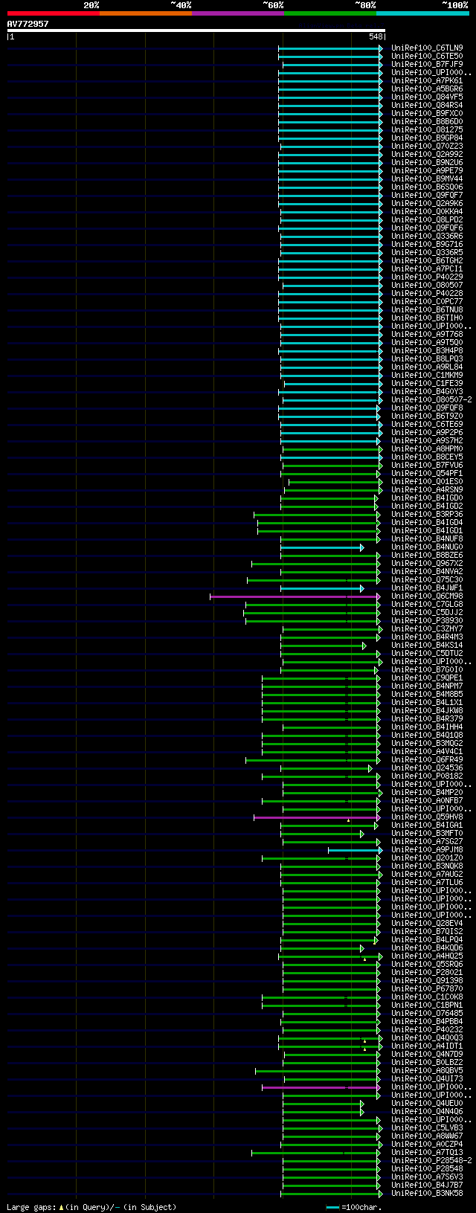Click hit label UniRef100_Q59HV8
The height and width of the screenshot is (1213, 476).
coord(427,817)
